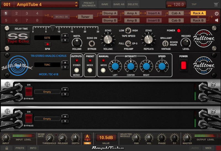221x151 pixels.
Task: Click the Save As button
Action: (x=119, y=4)
